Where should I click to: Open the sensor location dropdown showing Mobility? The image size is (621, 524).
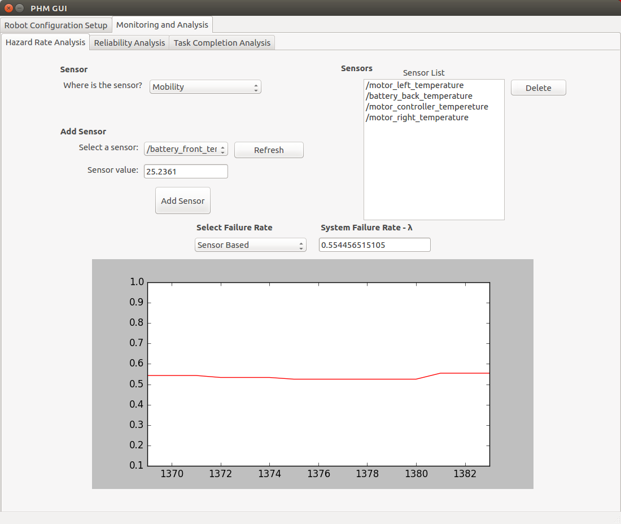pyautogui.click(x=205, y=87)
